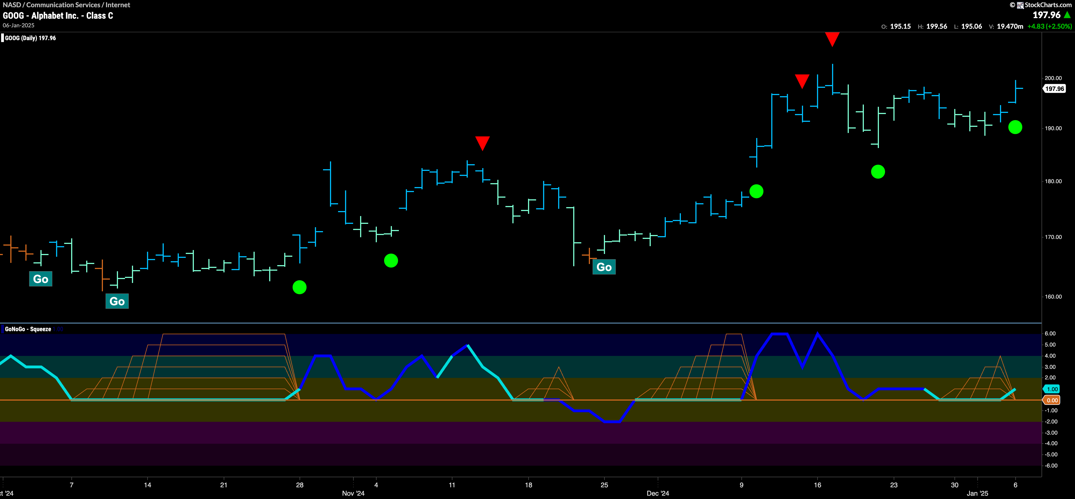Click the green circle at December 10 breakout

[x=756, y=191]
